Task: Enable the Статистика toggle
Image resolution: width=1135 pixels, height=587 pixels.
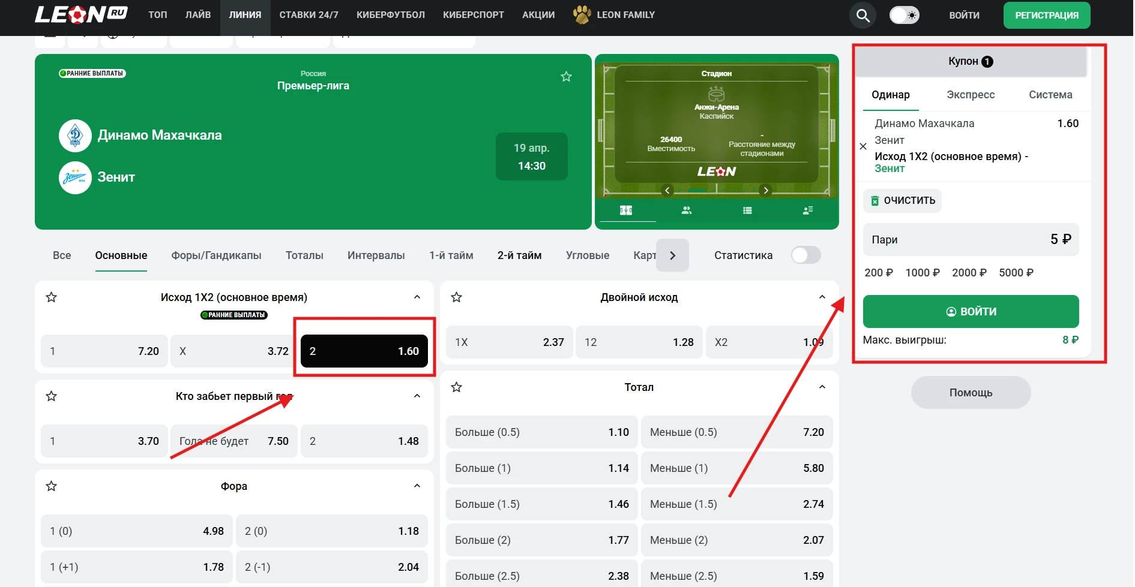Action: (x=805, y=255)
